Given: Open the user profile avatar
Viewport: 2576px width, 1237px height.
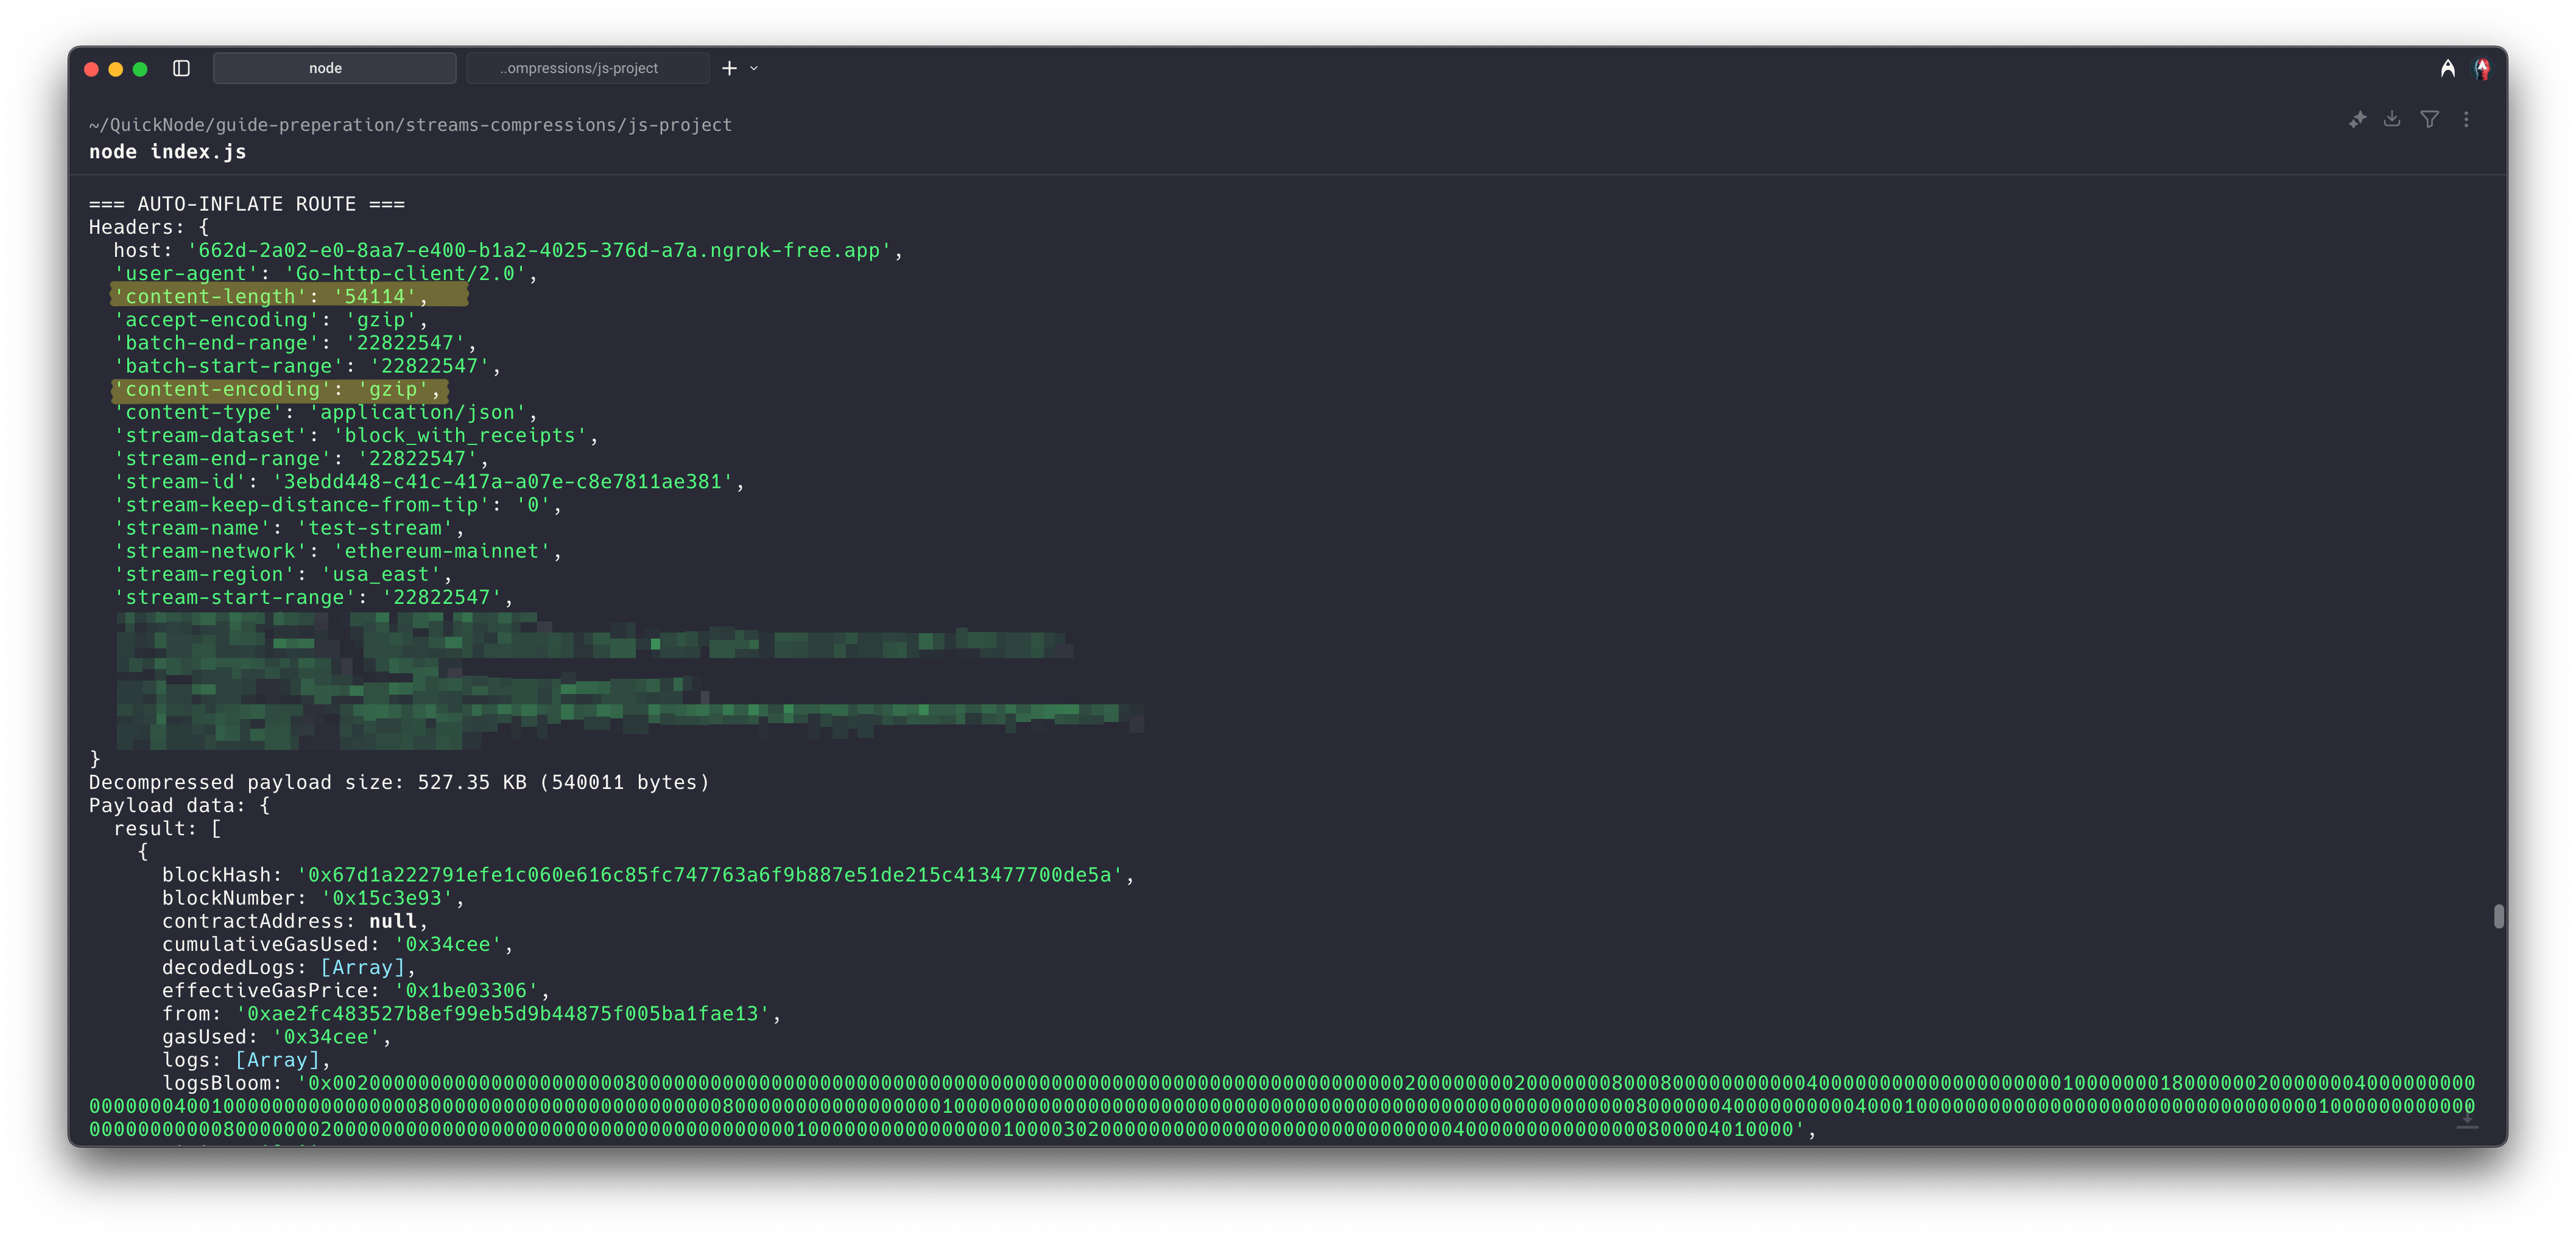Looking at the screenshot, I should (2482, 68).
